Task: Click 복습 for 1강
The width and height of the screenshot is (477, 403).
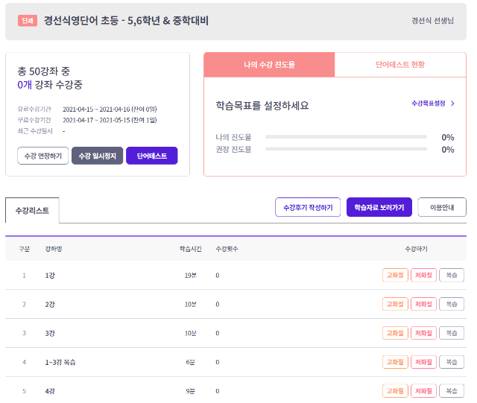Action: [451, 275]
